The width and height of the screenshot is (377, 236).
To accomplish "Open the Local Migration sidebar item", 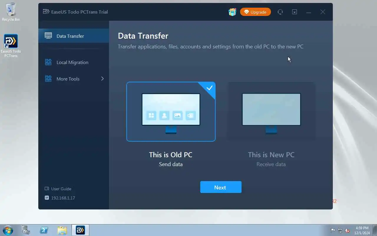I will click(x=74, y=62).
